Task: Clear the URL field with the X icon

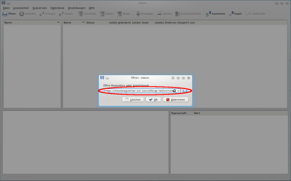Action: [174, 91]
